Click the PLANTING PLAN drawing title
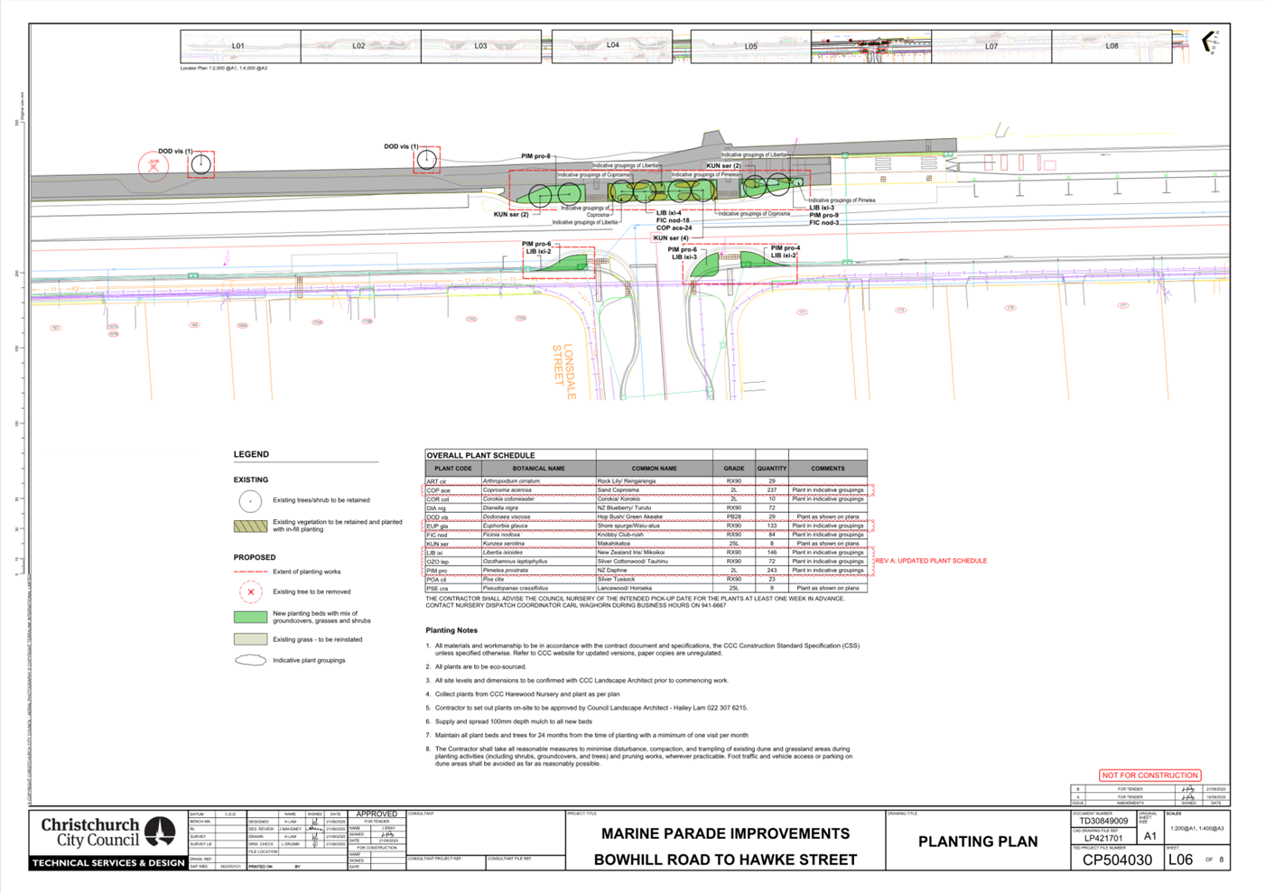 977,842
